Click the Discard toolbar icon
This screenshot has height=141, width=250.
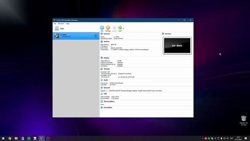point(114,29)
